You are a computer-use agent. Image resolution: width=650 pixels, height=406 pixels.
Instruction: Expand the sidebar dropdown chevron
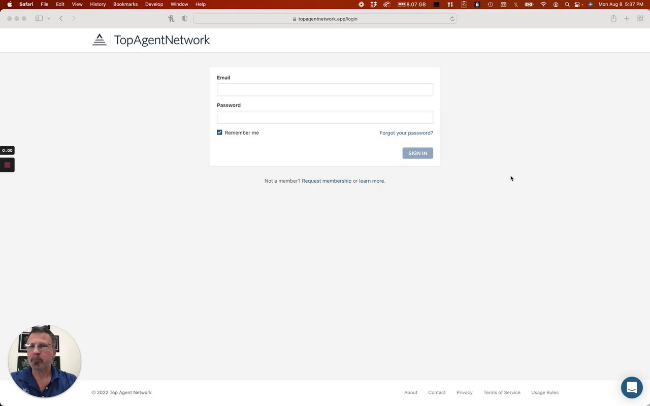(x=49, y=19)
